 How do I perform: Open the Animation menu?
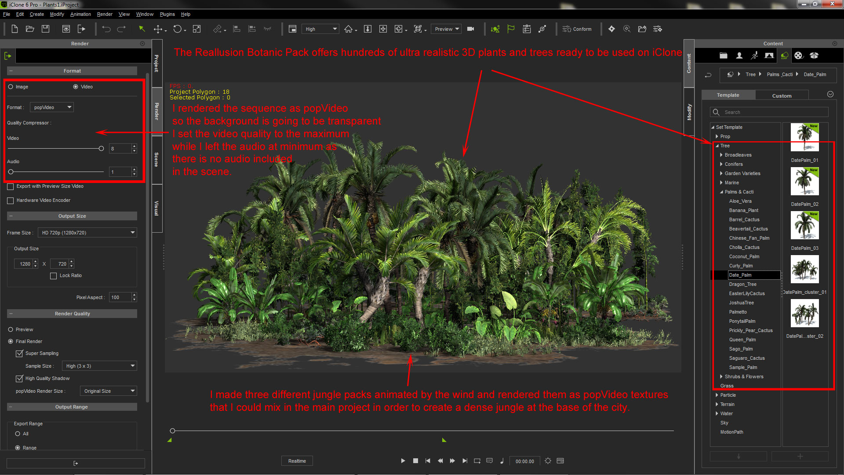coord(80,14)
